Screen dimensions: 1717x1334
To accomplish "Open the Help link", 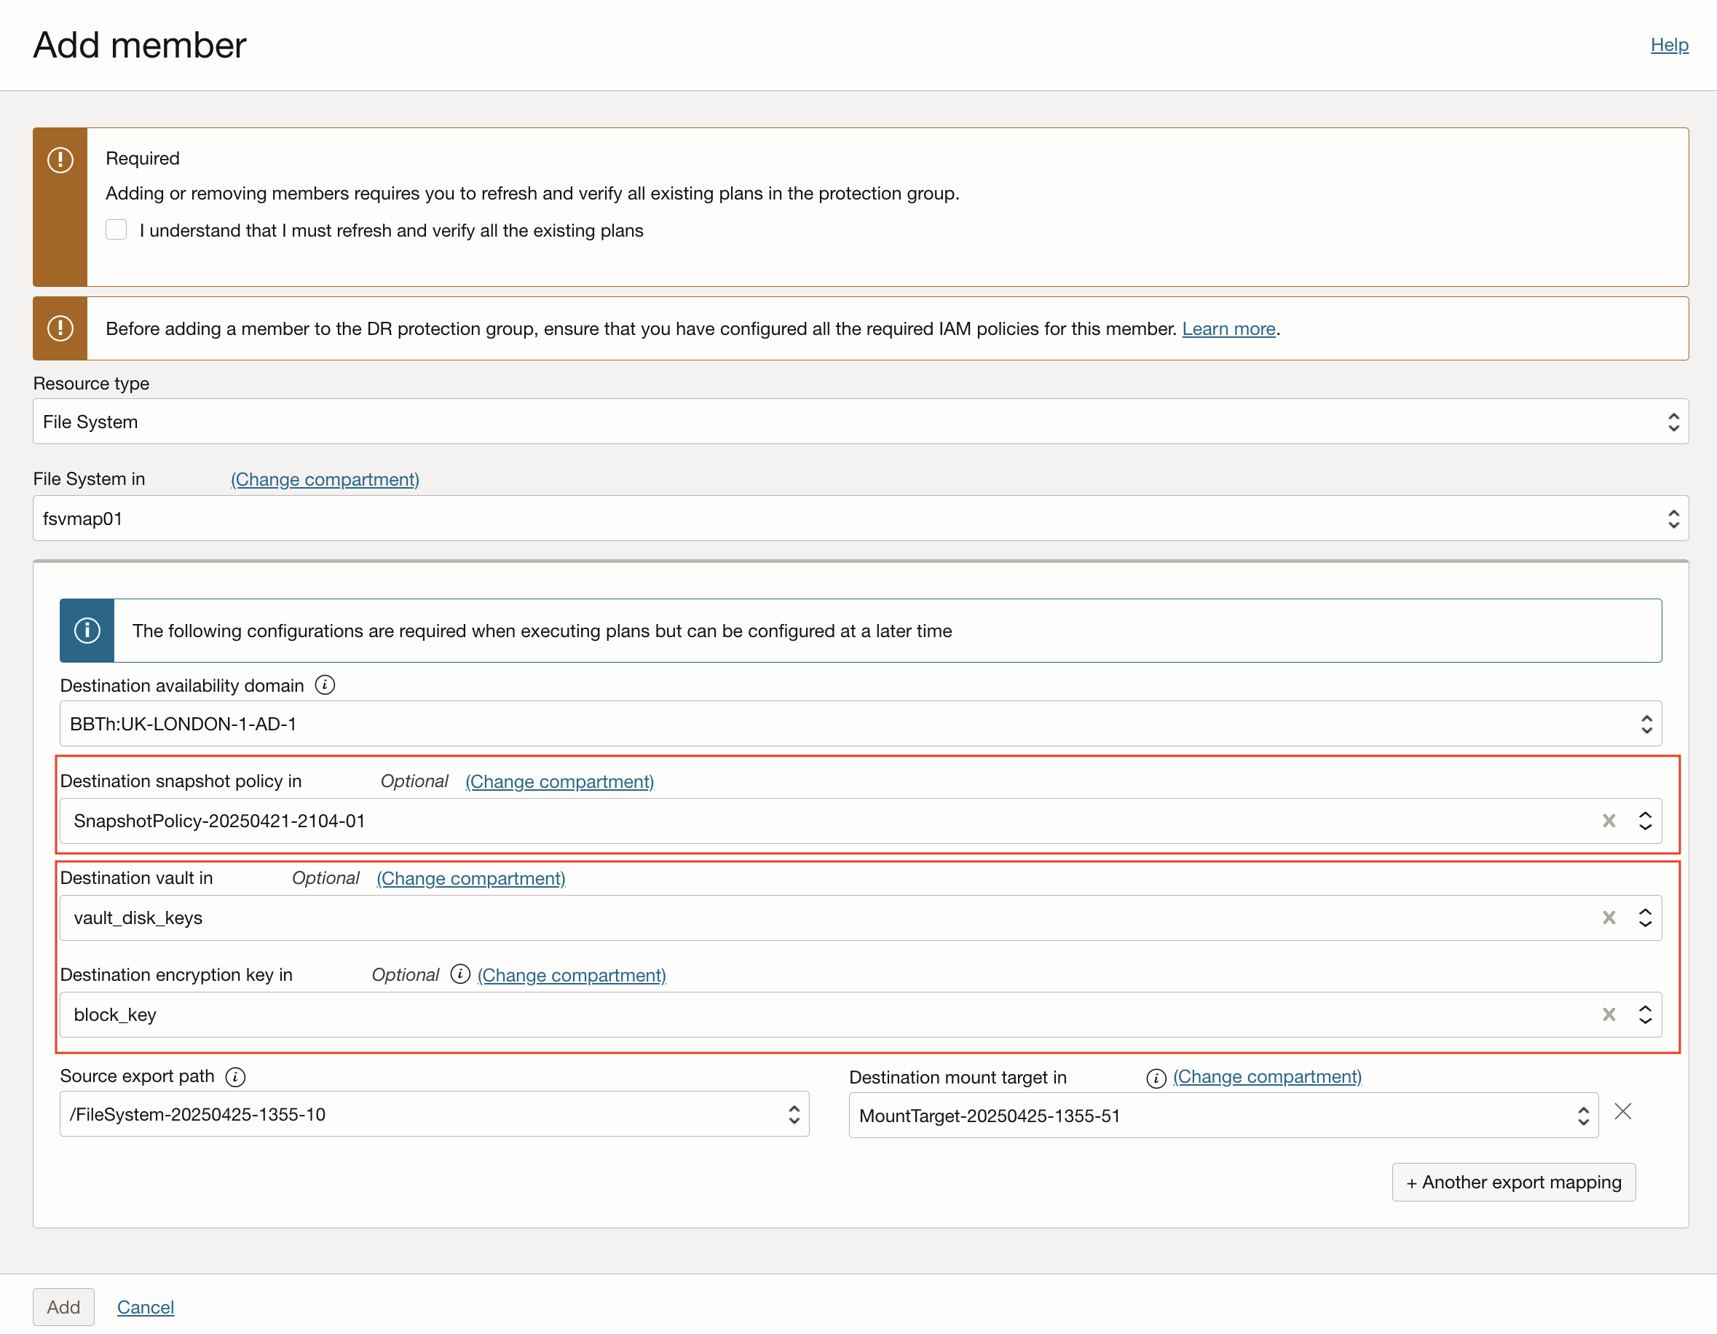I will click(1668, 45).
